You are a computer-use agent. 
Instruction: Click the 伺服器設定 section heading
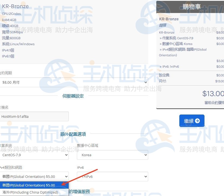point(73,96)
